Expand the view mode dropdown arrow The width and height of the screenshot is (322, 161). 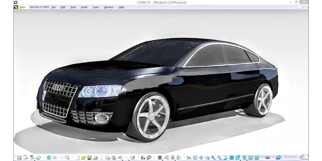tap(247, 160)
